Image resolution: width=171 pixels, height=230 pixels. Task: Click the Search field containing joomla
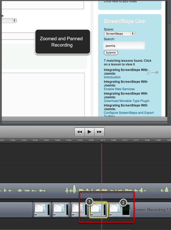(x=124, y=46)
